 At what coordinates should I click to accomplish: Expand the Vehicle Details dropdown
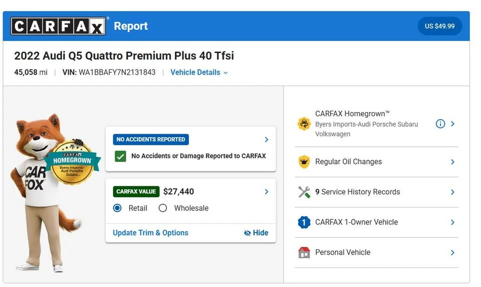pos(199,72)
